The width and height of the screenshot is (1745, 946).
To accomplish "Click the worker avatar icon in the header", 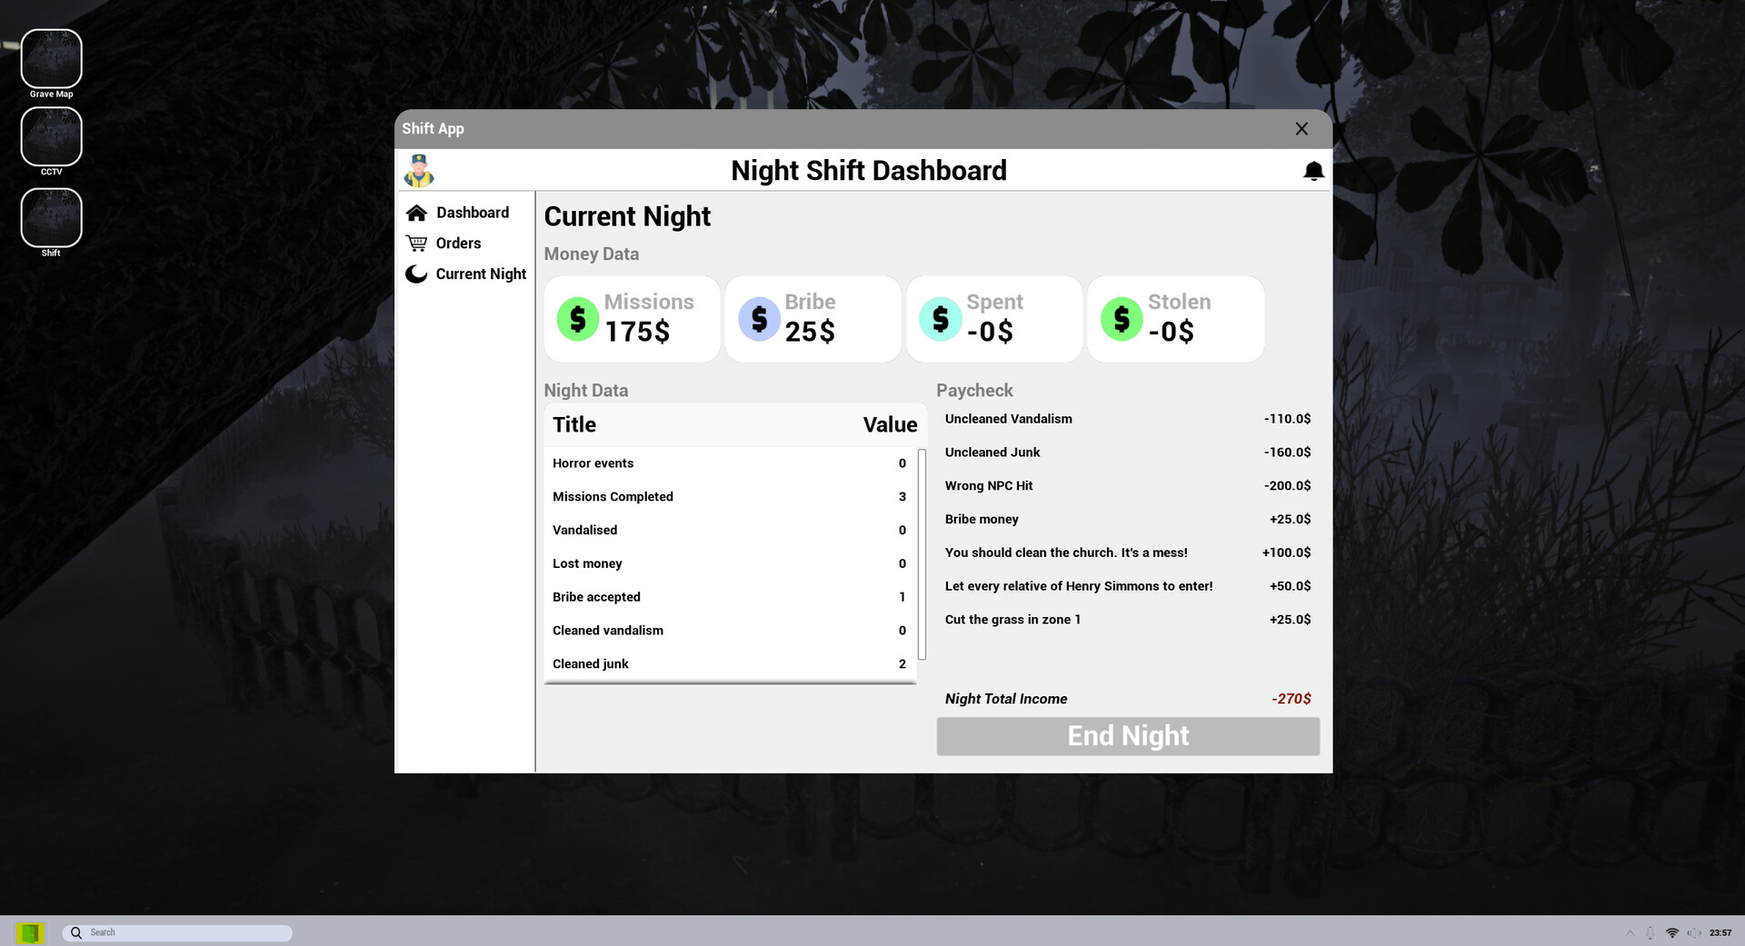I will (418, 171).
